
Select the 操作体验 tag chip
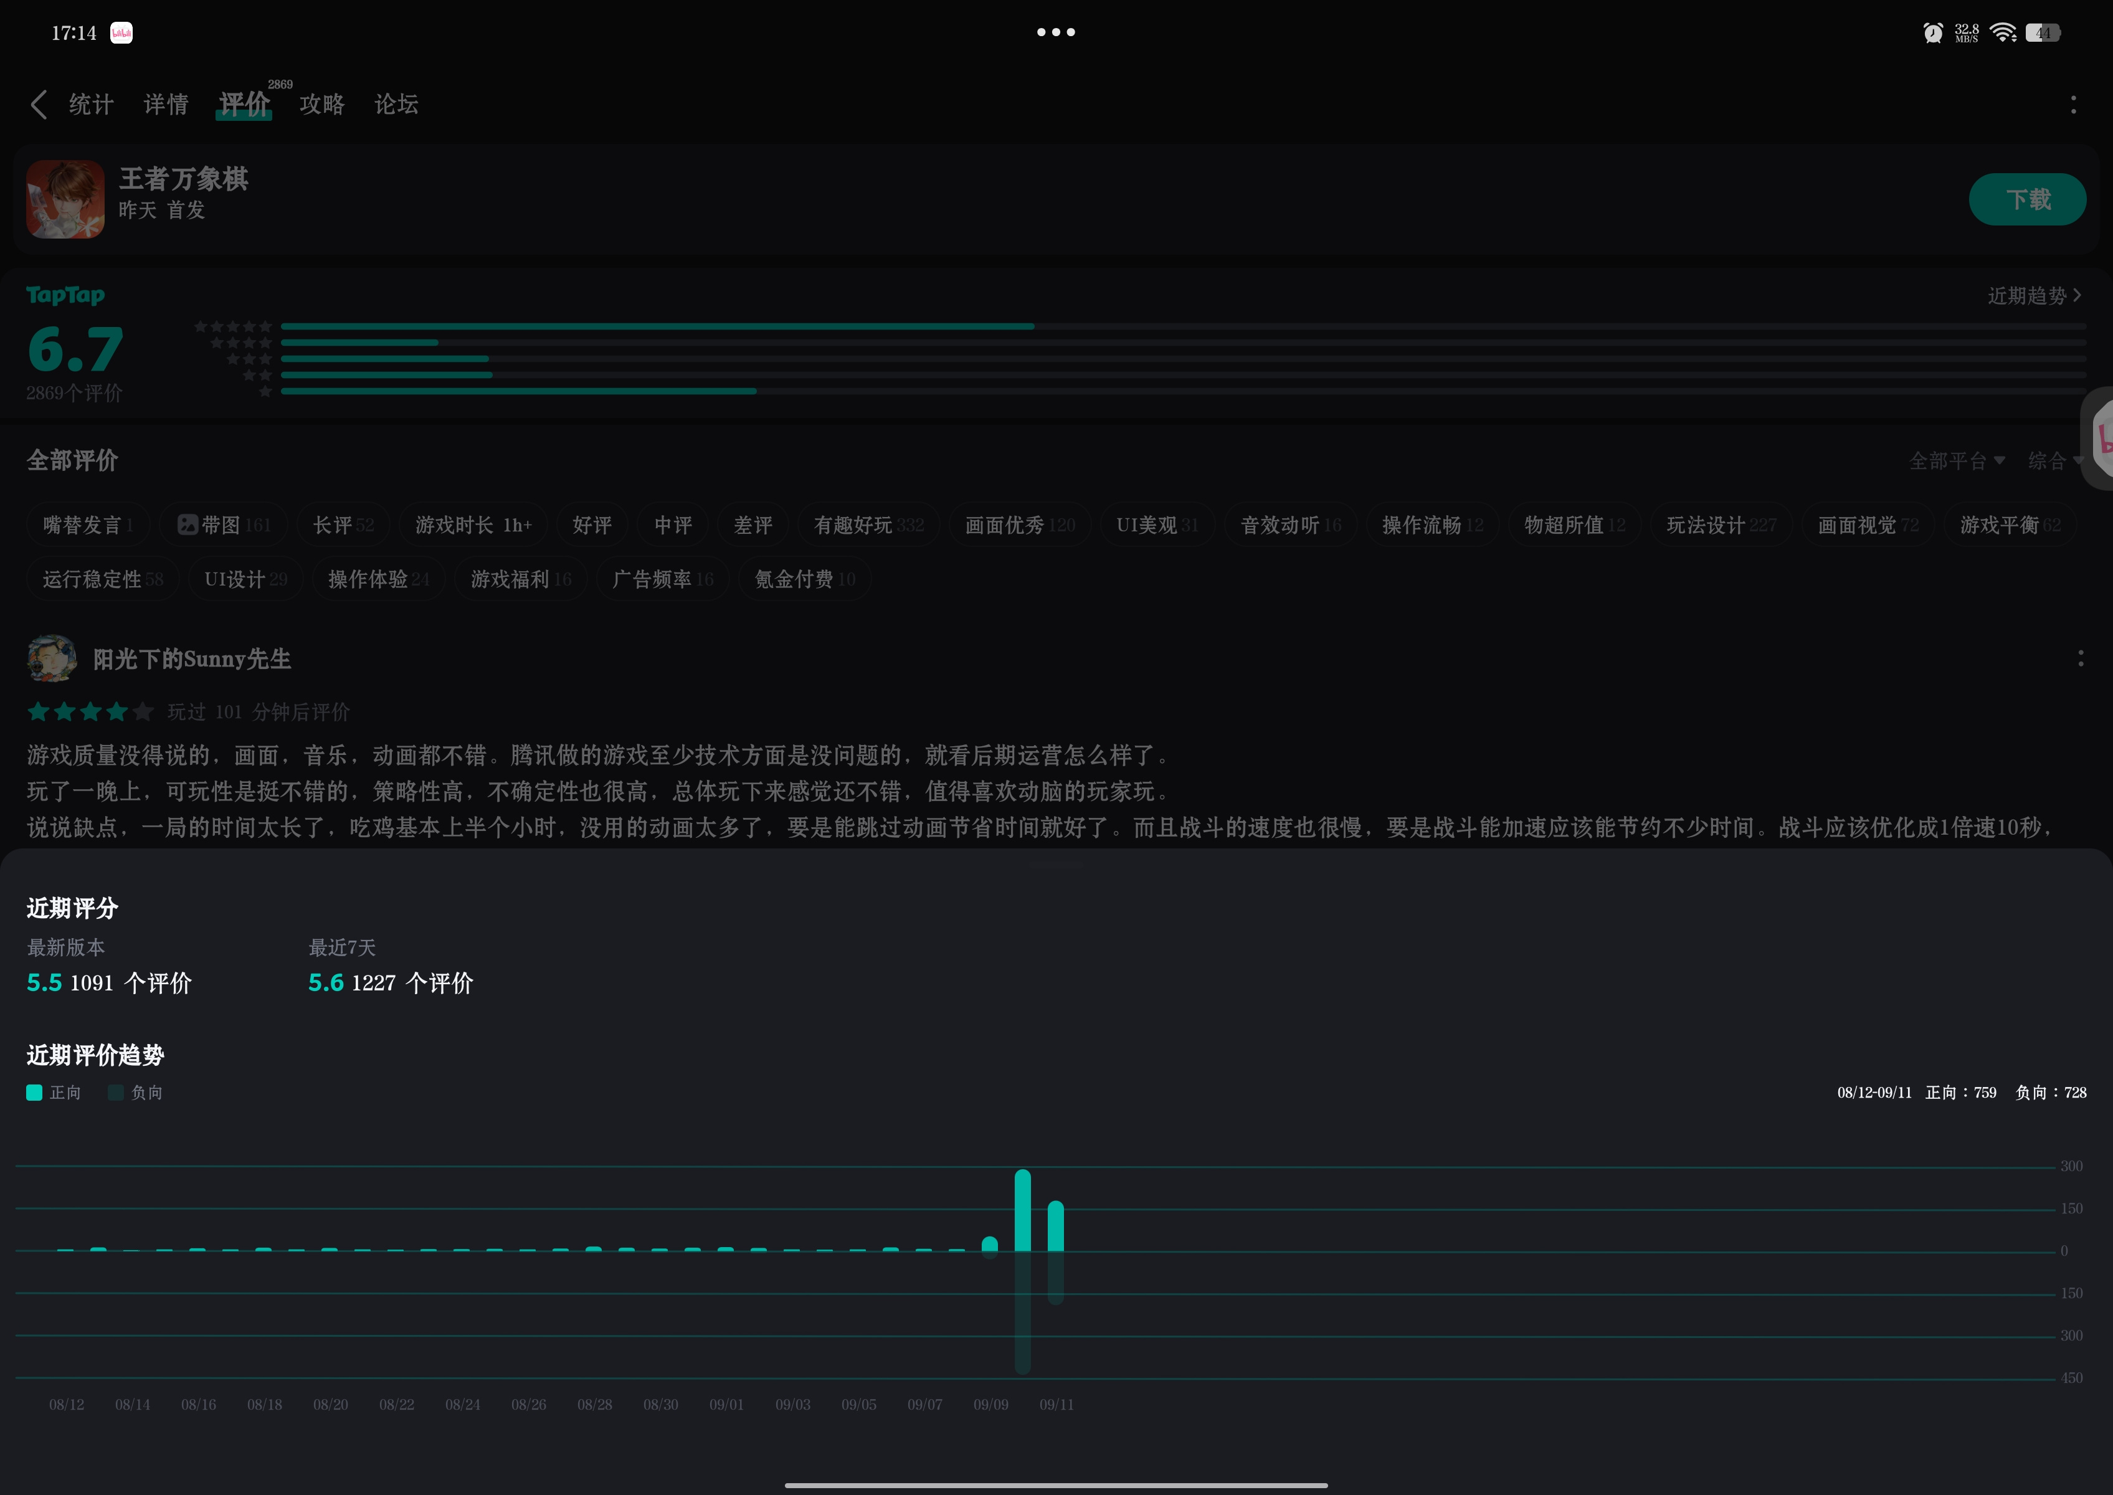tap(379, 579)
